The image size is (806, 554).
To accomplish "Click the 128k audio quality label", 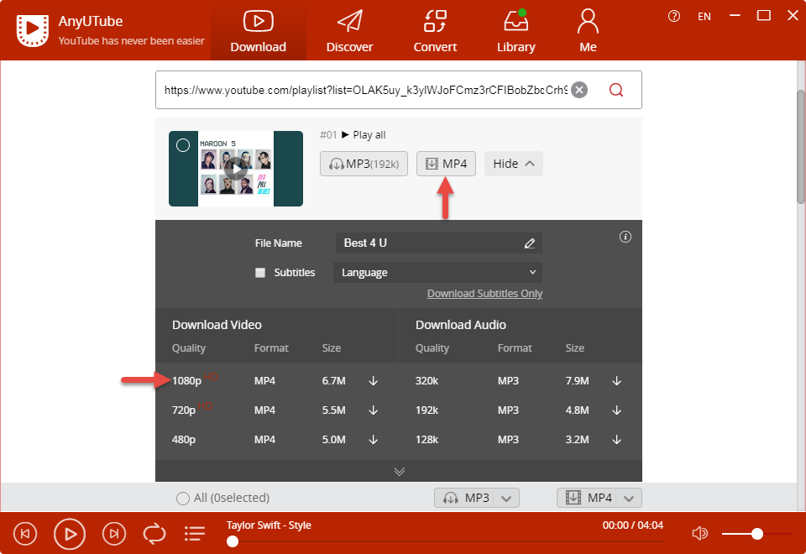I will tap(427, 439).
